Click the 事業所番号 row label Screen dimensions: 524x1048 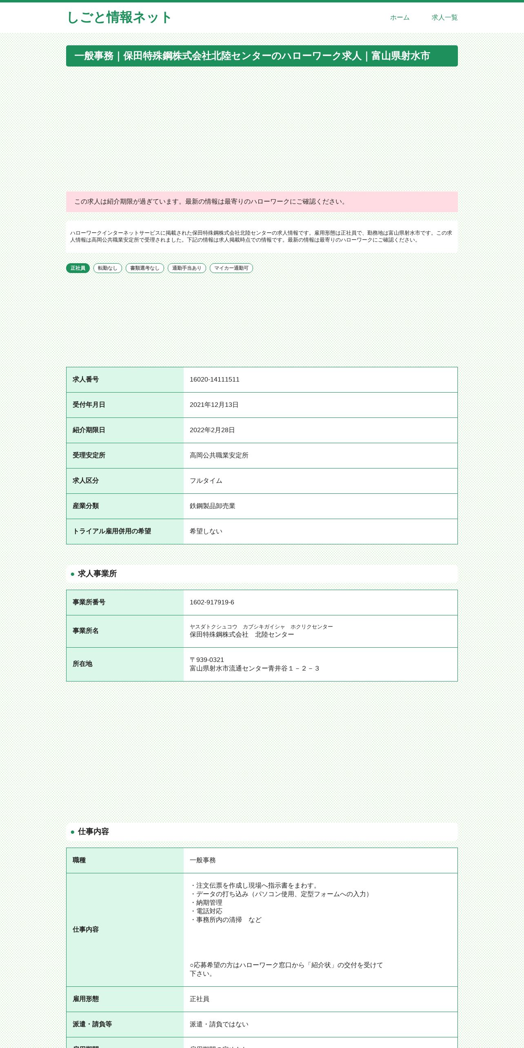click(x=89, y=602)
